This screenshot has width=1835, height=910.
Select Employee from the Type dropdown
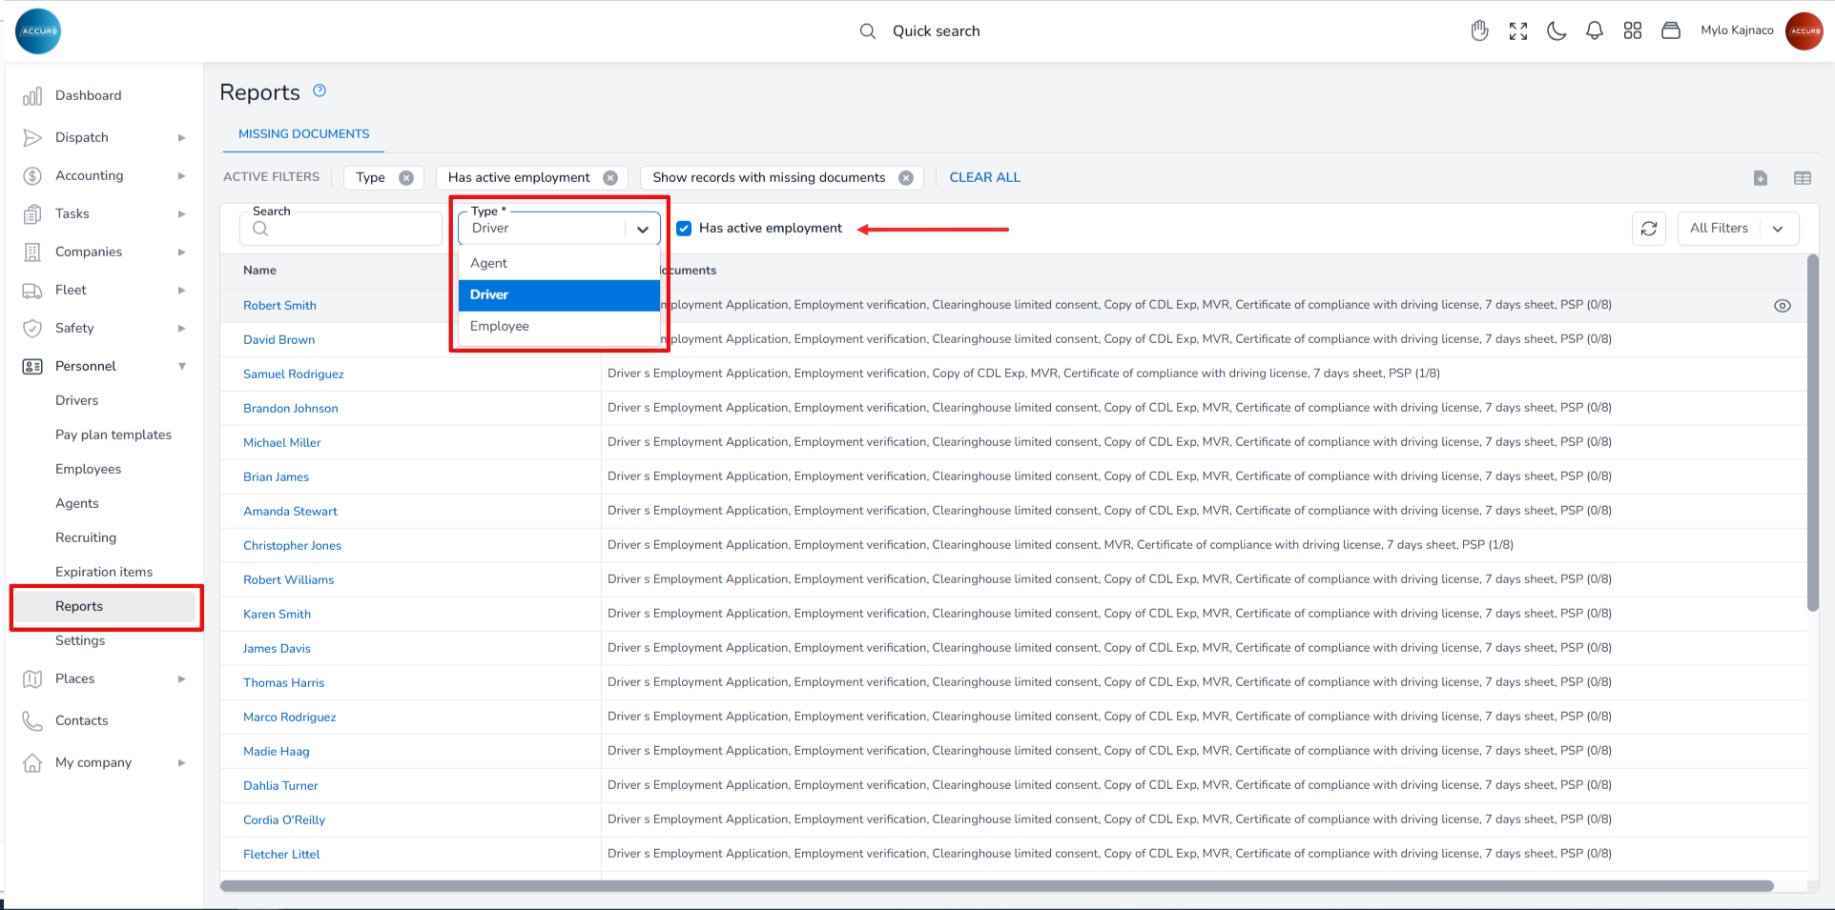click(500, 326)
